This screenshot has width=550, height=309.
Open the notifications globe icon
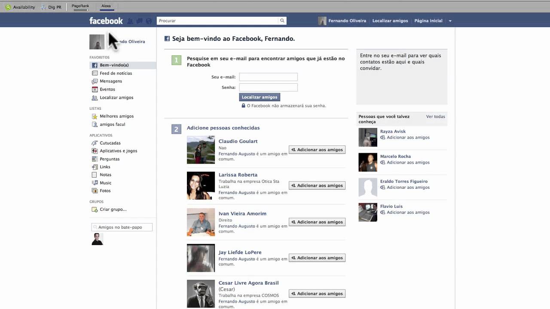tap(149, 21)
